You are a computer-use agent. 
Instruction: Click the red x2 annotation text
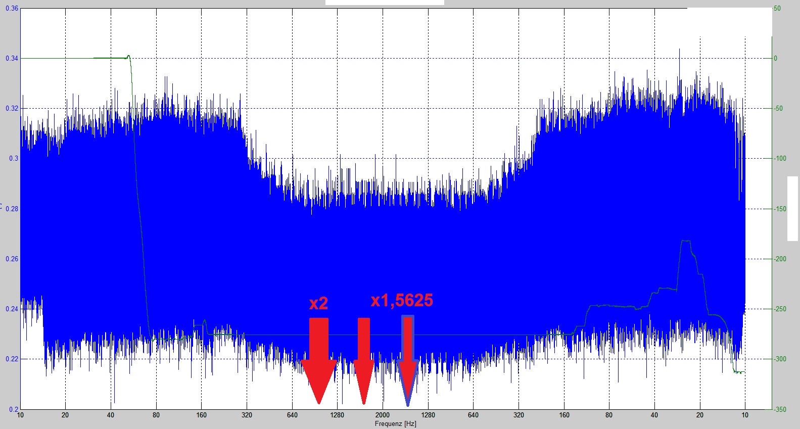318,303
